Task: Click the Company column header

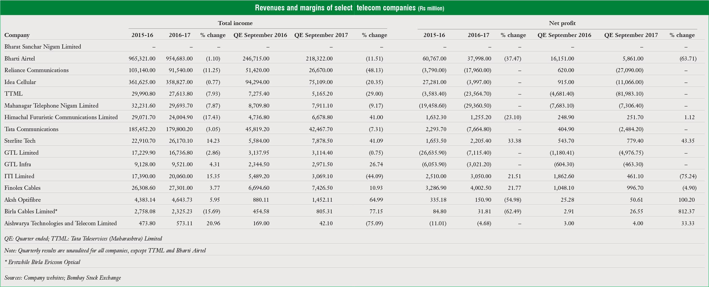Action: 17,35
